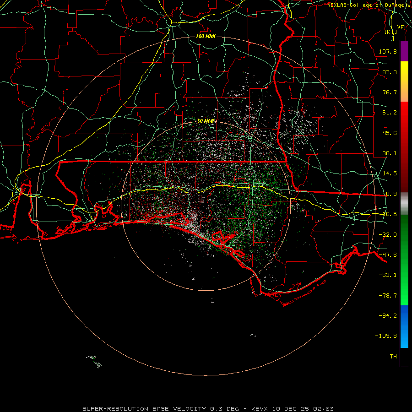Screen dimensions: 412x412
Task: Click the -63.1 velocity scale value
Action: click(x=388, y=275)
